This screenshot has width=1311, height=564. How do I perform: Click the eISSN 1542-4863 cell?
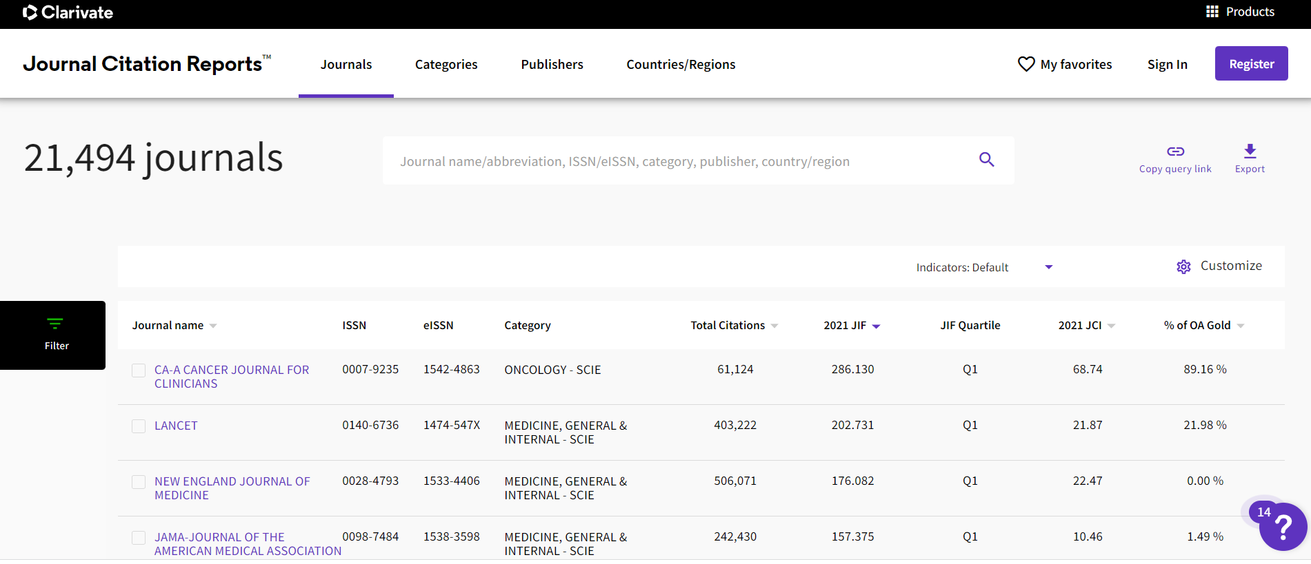(452, 369)
